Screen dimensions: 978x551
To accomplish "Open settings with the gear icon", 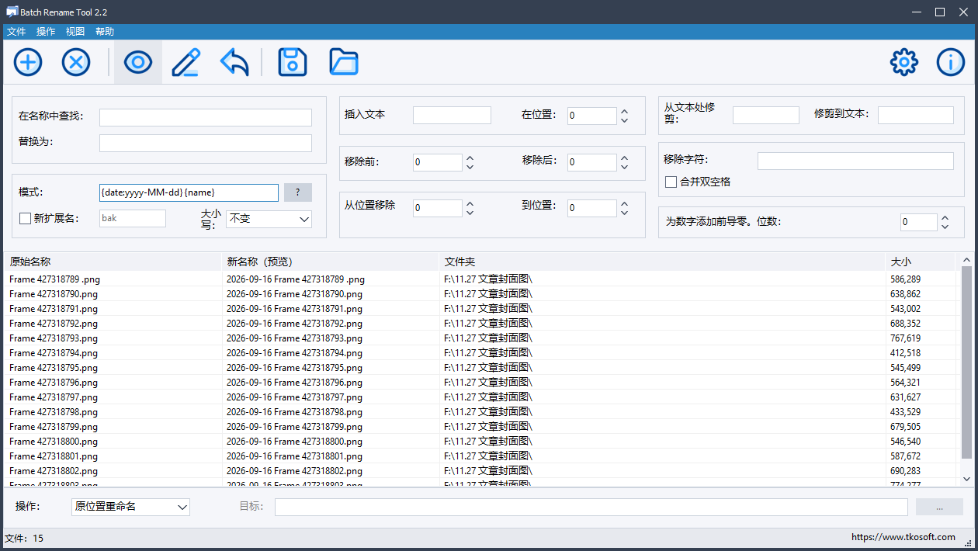I will 904,62.
